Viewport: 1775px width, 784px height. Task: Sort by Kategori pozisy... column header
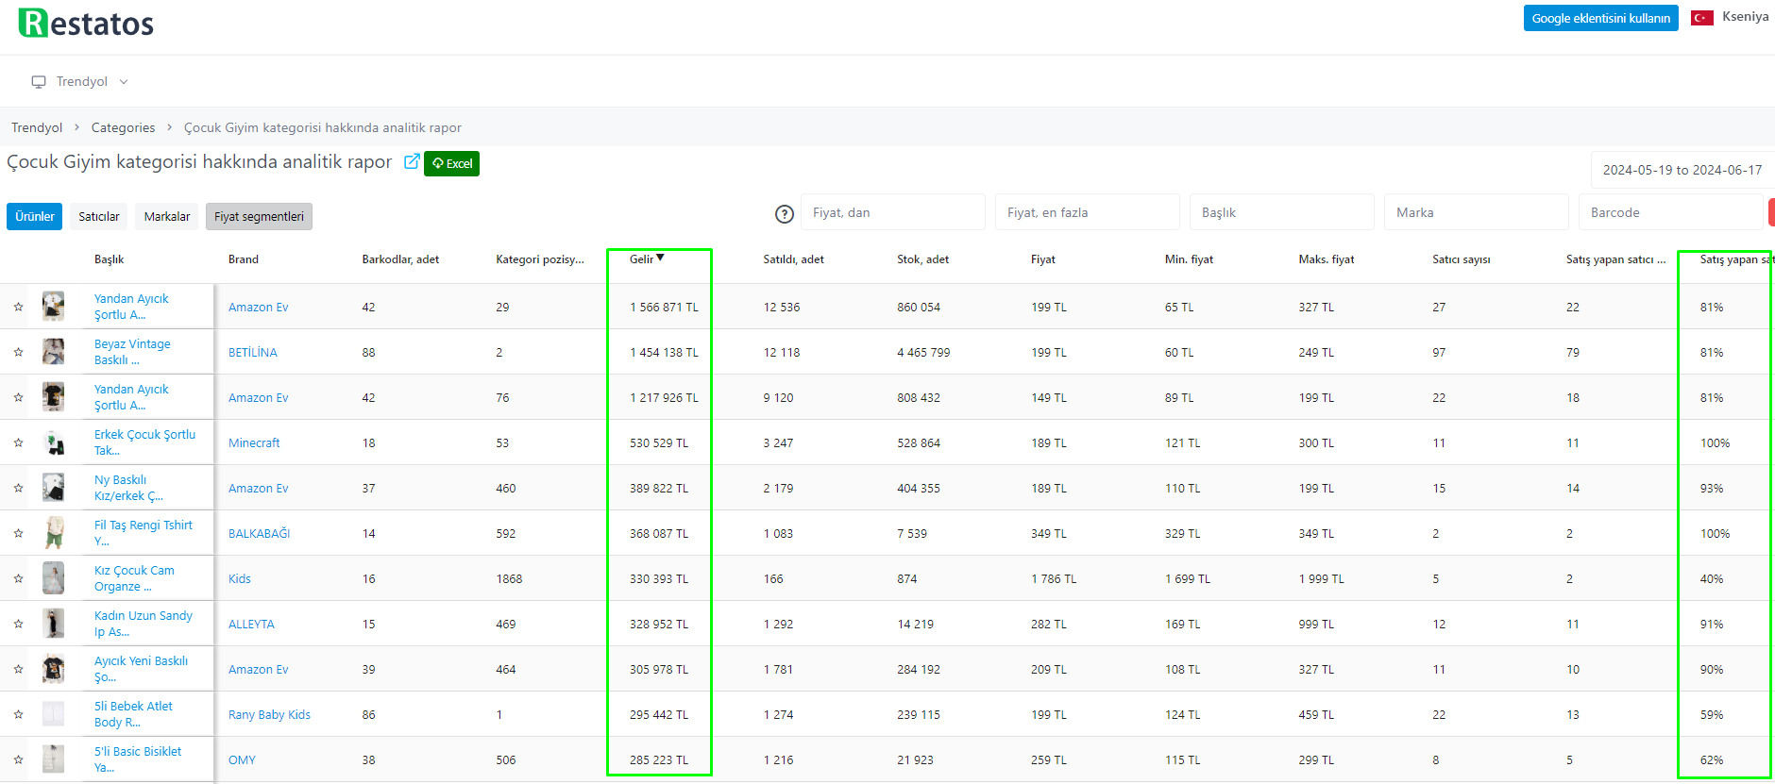(x=540, y=259)
